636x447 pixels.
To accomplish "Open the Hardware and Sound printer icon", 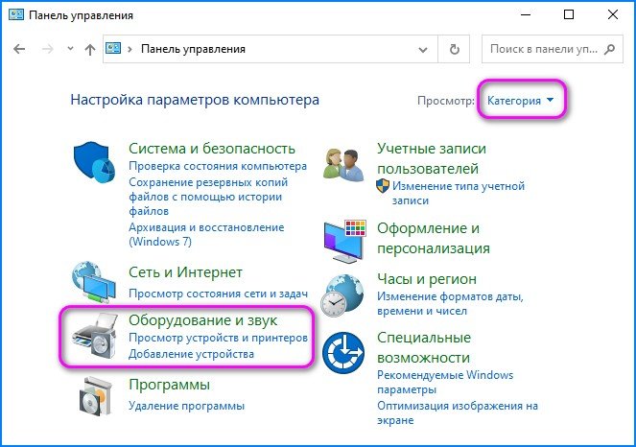I will coord(95,337).
